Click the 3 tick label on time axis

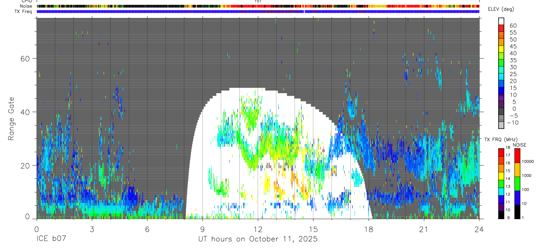tap(92, 229)
